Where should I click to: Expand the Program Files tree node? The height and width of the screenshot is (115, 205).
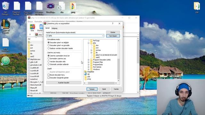(x=88, y=62)
